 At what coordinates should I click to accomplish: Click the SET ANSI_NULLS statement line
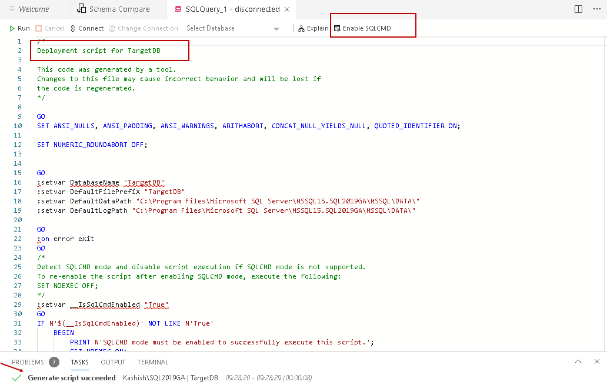coord(249,126)
